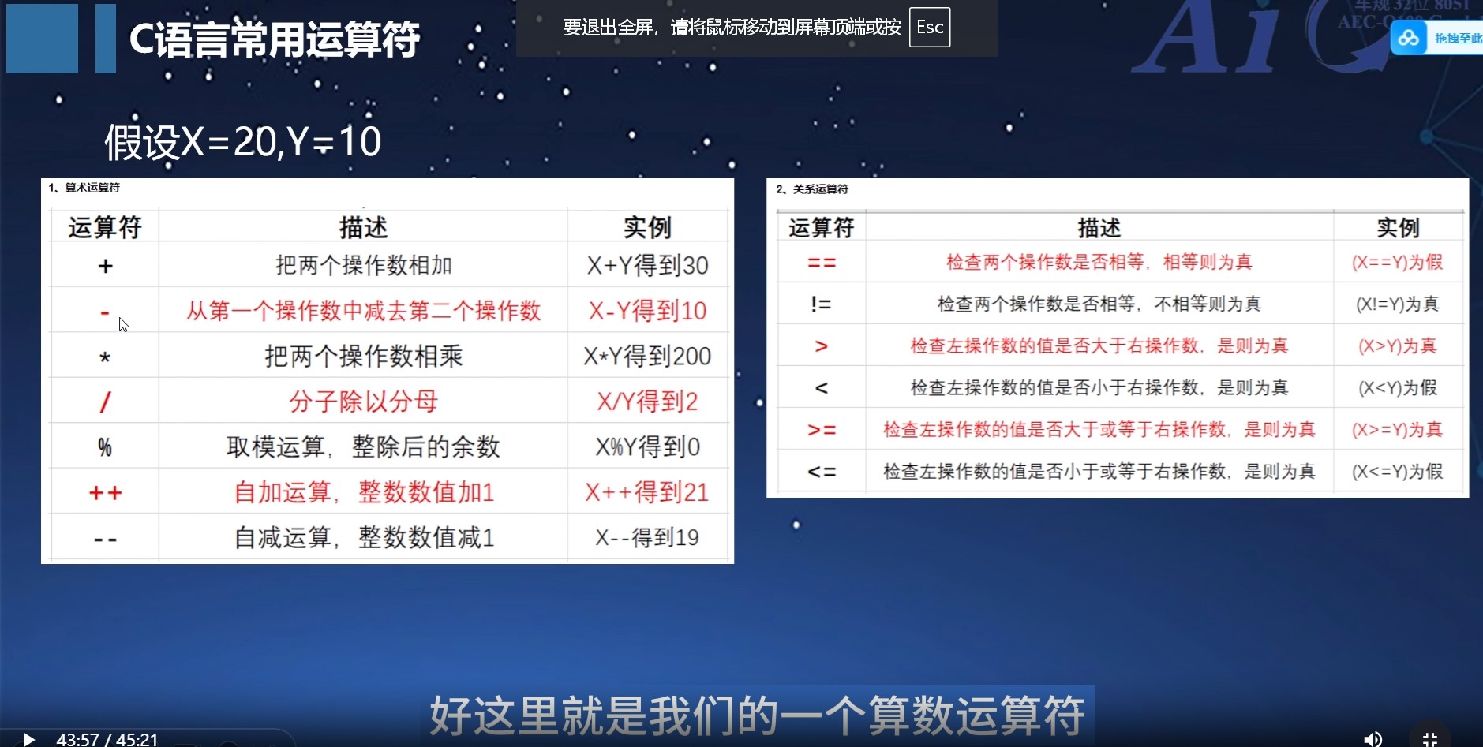
Task: Click the description 检查左操作数的值是否小于右操作数
Action: (x=1099, y=387)
